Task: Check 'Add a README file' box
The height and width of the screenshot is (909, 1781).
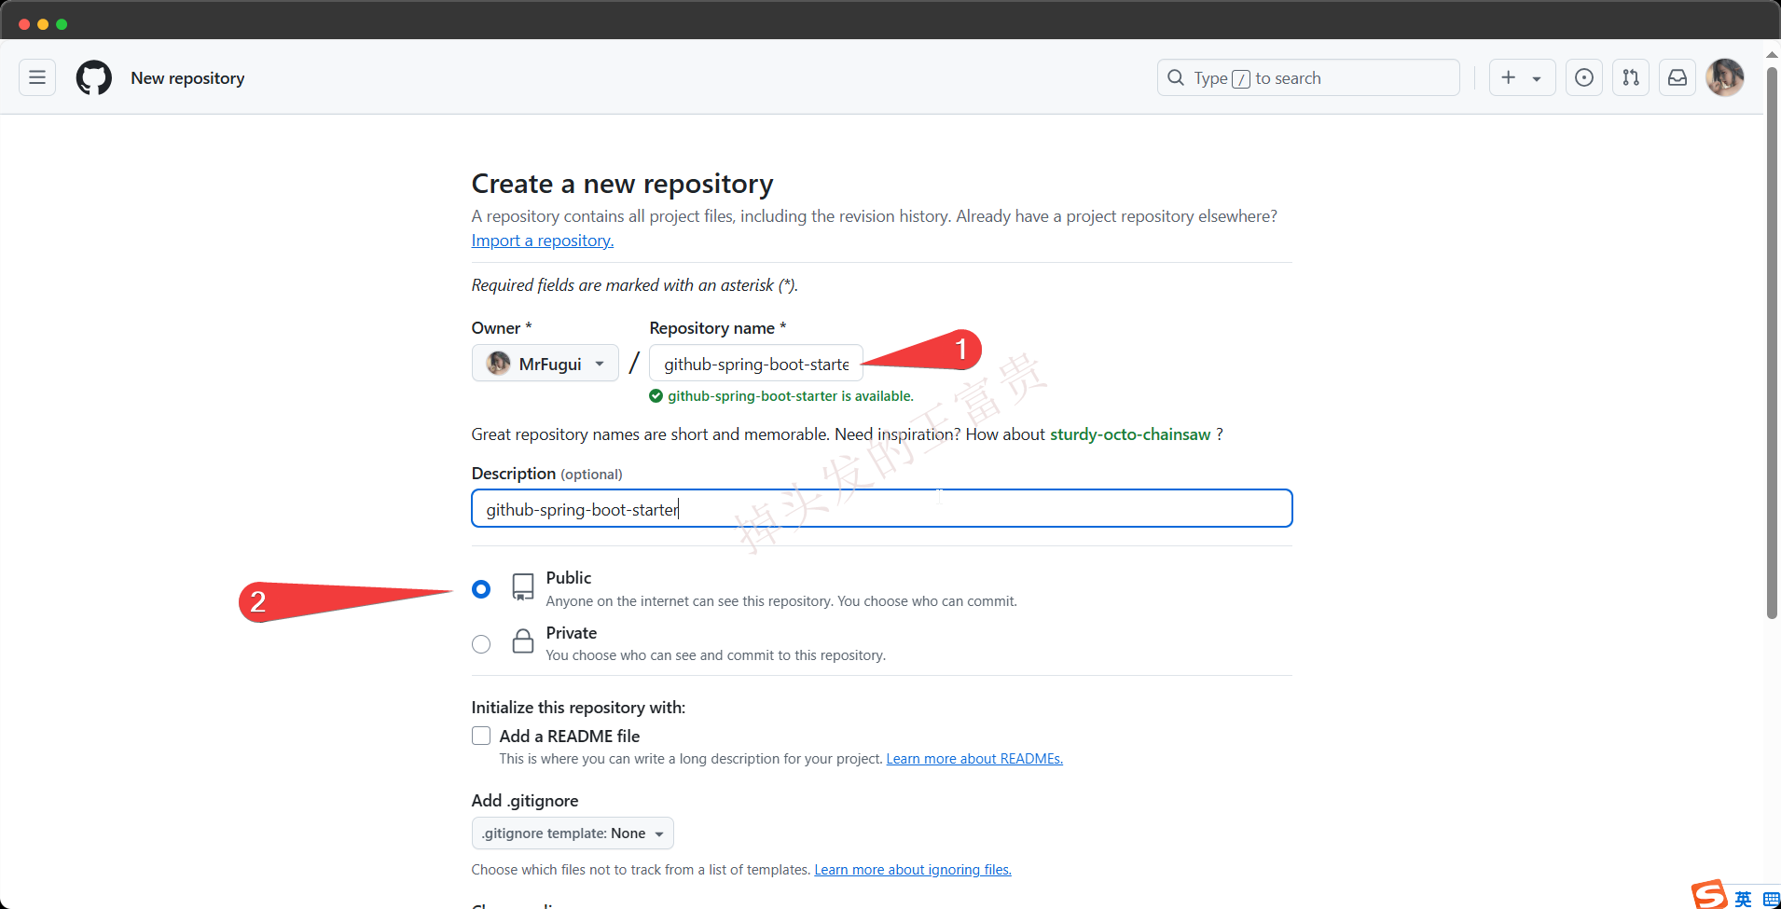Action: (481, 736)
